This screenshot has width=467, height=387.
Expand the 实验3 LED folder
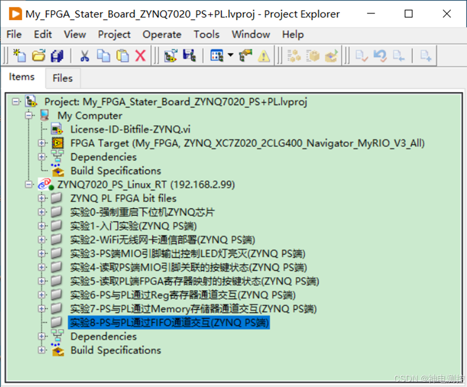42,253
